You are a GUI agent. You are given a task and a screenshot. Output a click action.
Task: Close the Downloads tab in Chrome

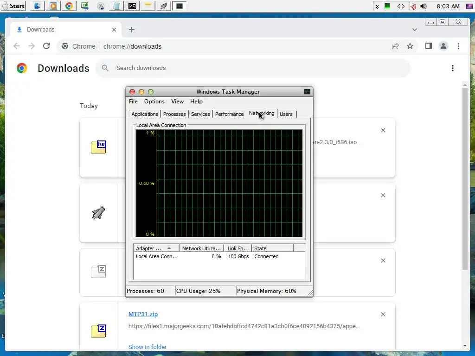pyautogui.click(x=114, y=30)
